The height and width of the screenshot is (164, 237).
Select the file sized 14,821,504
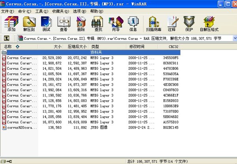(x=91, y=69)
